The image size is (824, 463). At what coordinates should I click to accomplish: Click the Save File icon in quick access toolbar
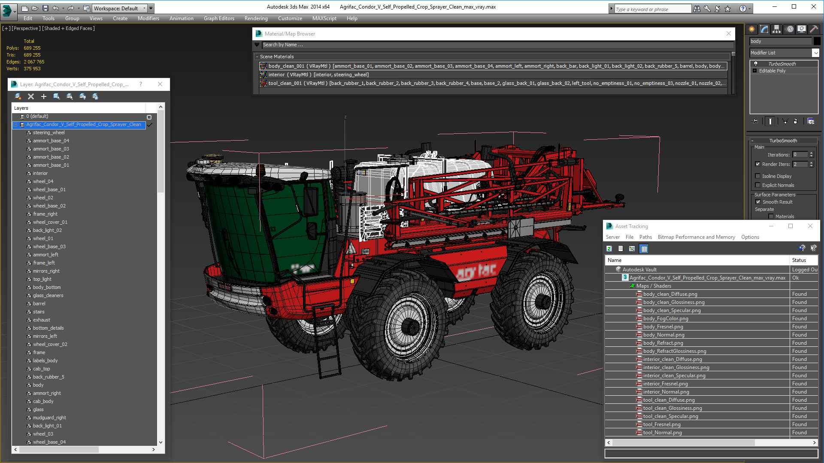point(45,8)
